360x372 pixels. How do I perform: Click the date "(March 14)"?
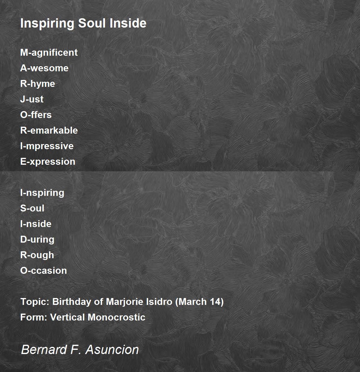click(x=199, y=302)
